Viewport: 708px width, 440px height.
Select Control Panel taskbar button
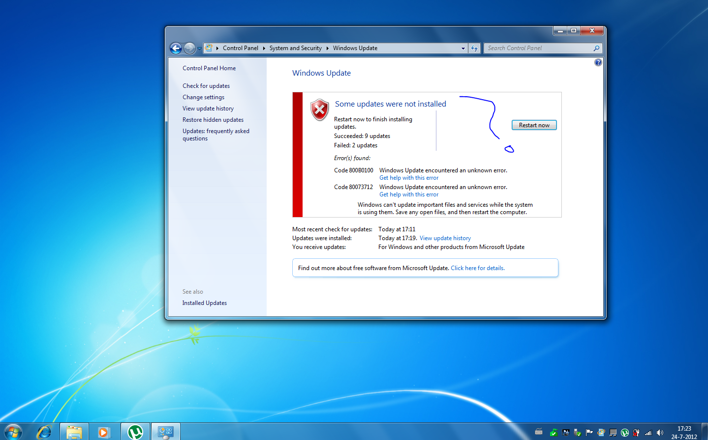(165, 432)
